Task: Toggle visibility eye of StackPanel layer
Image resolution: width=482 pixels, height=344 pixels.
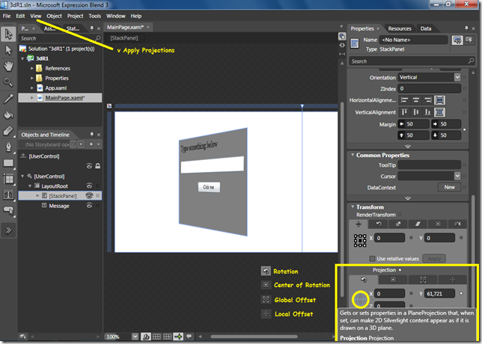Action: pyautogui.click(x=90, y=195)
